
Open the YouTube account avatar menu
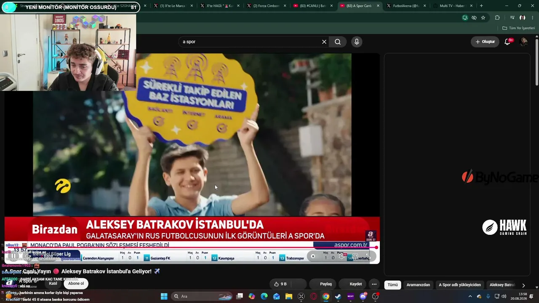(524, 42)
